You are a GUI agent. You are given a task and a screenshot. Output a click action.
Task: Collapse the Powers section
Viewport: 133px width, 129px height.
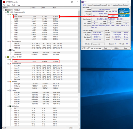(8, 81)
